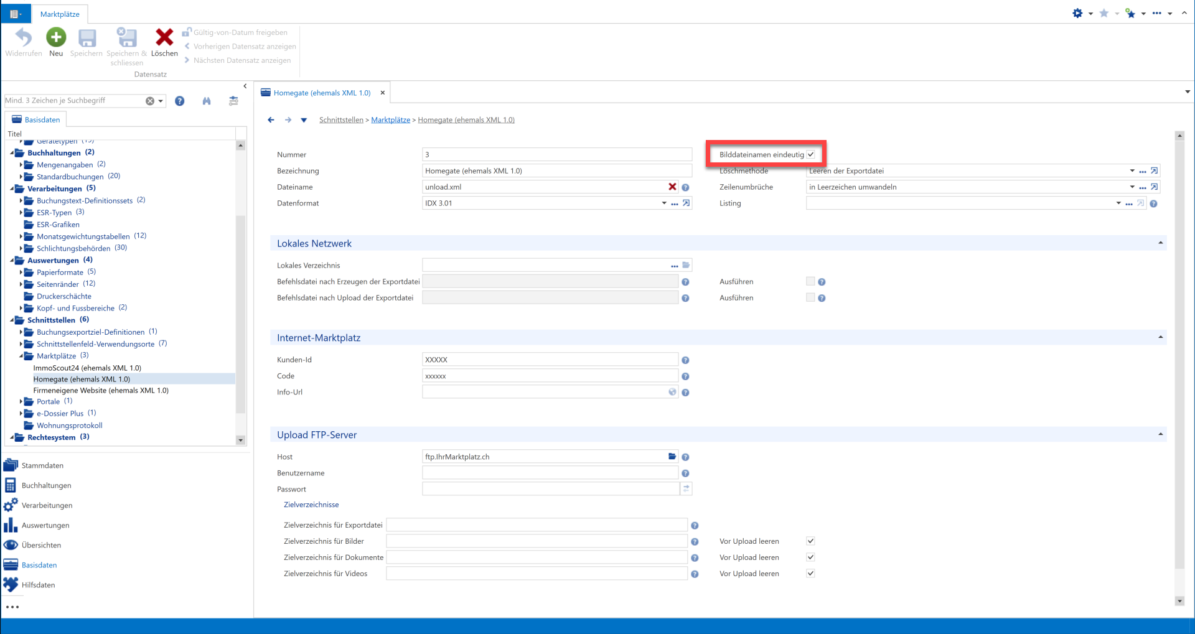Browse Lokales Verzeichnis folder icon
The image size is (1195, 634).
tap(686, 265)
